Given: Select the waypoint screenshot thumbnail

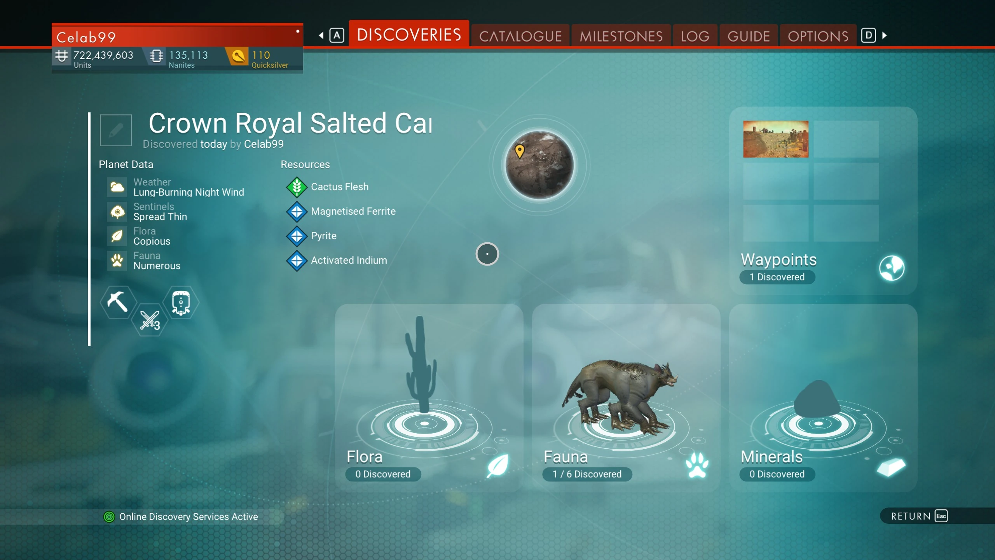Looking at the screenshot, I should click(x=776, y=139).
